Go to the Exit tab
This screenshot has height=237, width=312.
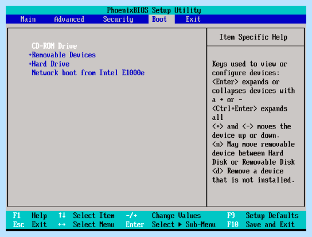tap(193, 19)
